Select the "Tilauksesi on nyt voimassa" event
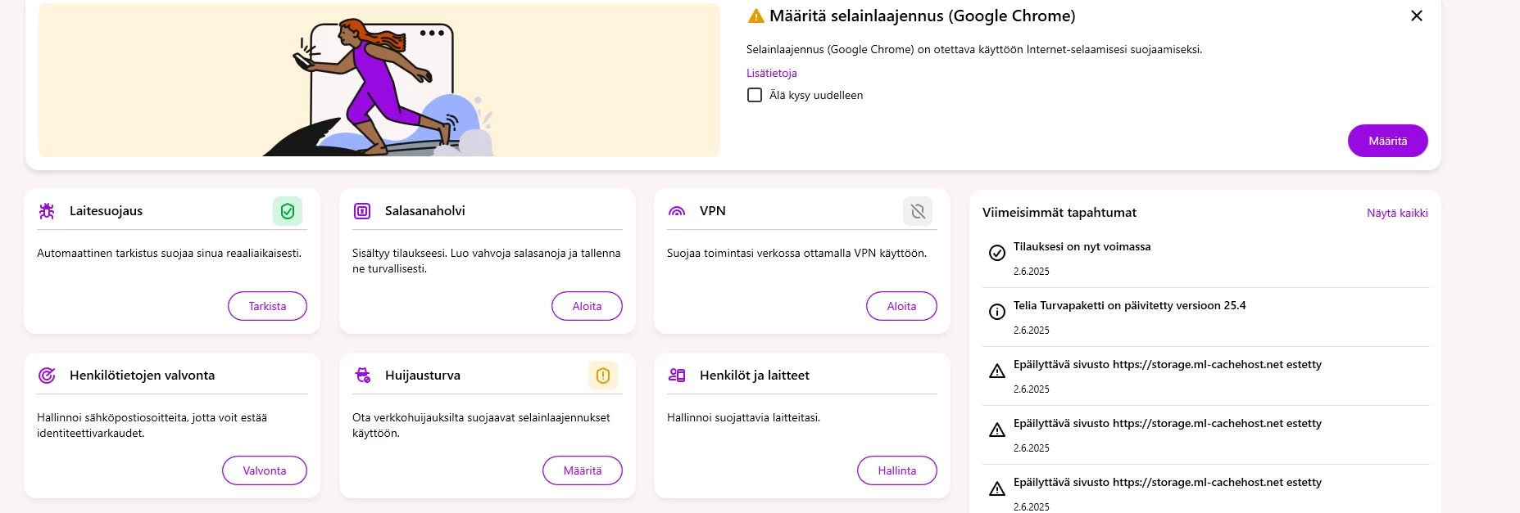The width and height of the screenshot is (1520, 513). [1082, 247]
